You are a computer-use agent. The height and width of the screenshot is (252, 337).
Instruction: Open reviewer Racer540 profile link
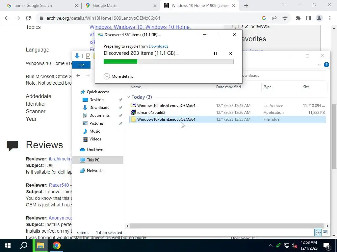(x=59, y=185)
